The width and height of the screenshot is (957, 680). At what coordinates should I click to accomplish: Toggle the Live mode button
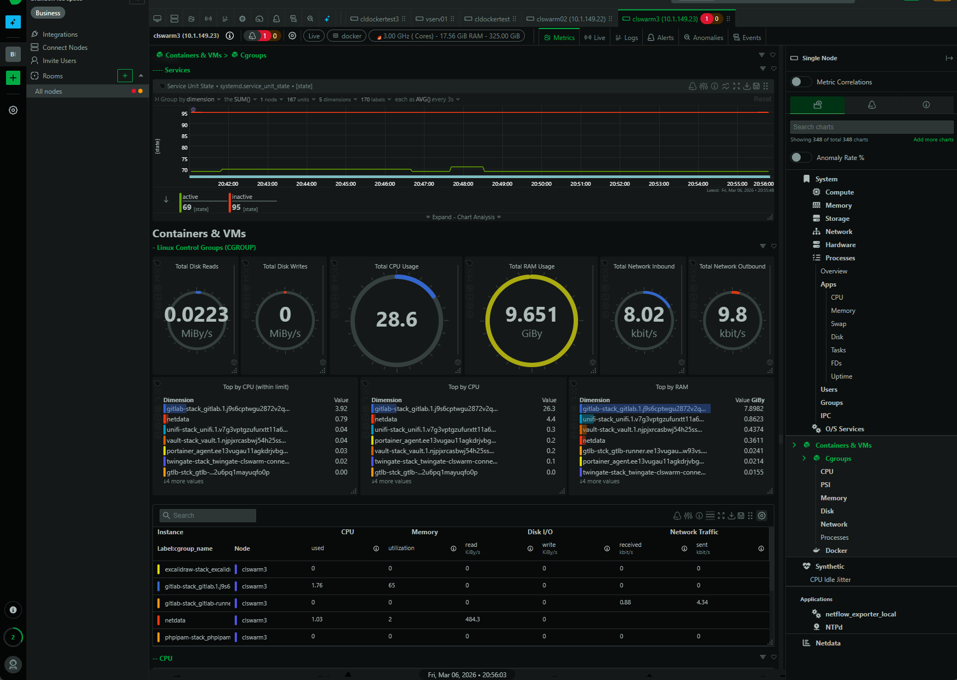click(314, 36)
